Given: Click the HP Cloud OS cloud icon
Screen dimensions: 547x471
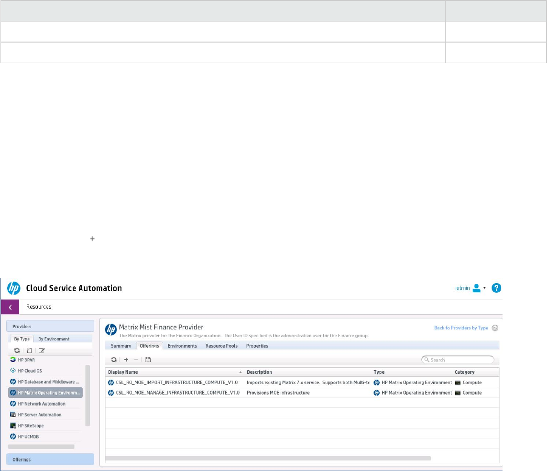Looking at the screenshot, I should tap(13, 371).
